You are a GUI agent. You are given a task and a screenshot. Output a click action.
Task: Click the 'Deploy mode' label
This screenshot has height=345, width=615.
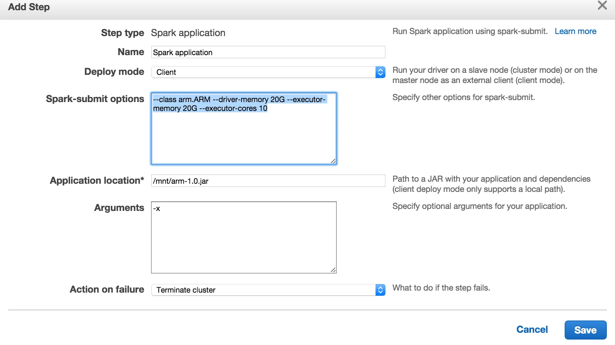tap(114, 72)
